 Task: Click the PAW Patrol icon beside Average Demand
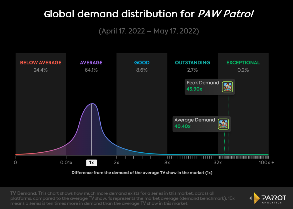(x=223, y=124)
